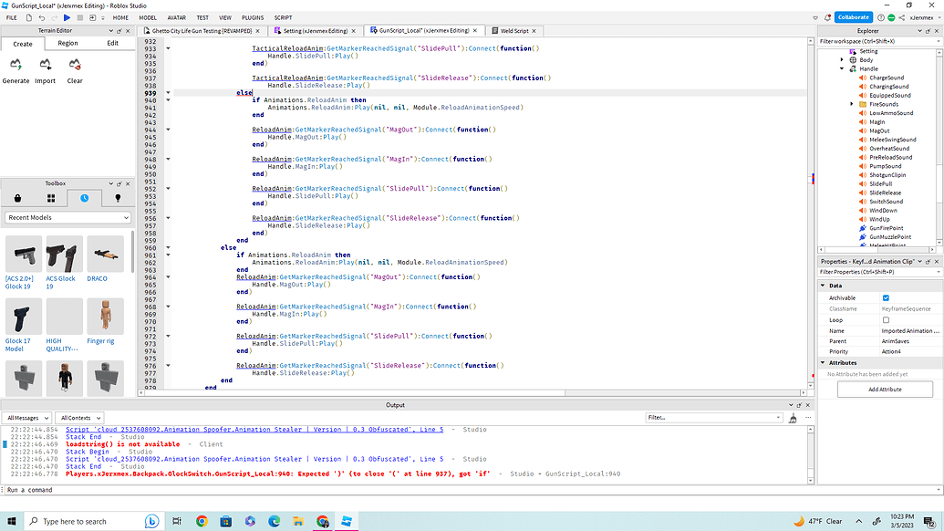Screen dimensions: 944x531
Task: Click the Add Attribute button
Action: coord(884,389)
